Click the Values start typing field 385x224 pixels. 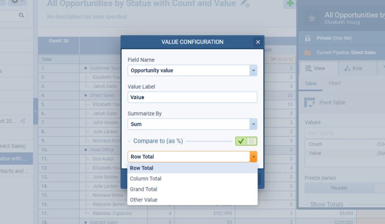click(345, 133)
